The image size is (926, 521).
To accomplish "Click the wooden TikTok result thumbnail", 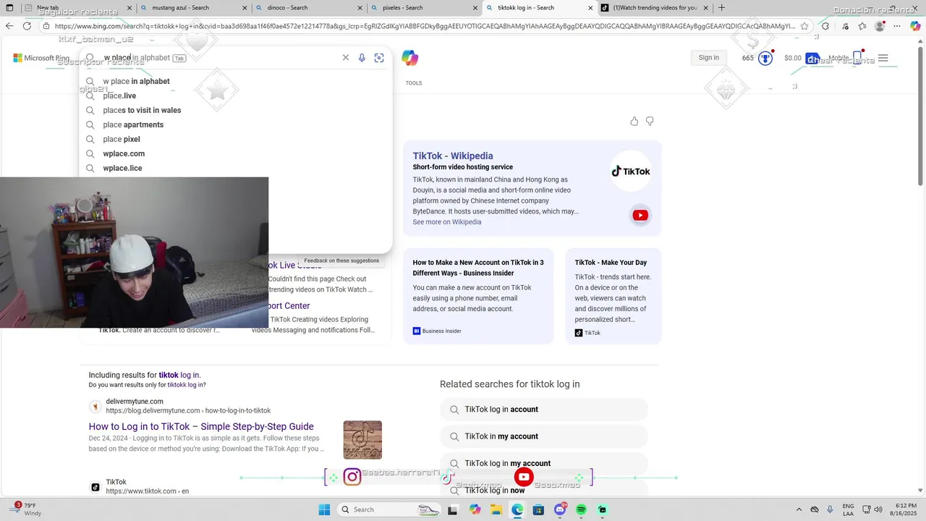I will [362, 439].
